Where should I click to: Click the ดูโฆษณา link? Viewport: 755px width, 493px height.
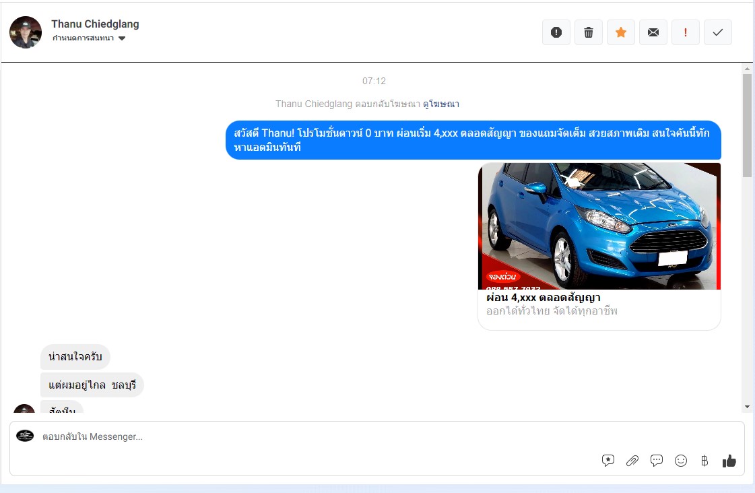[x=441, y=104]
